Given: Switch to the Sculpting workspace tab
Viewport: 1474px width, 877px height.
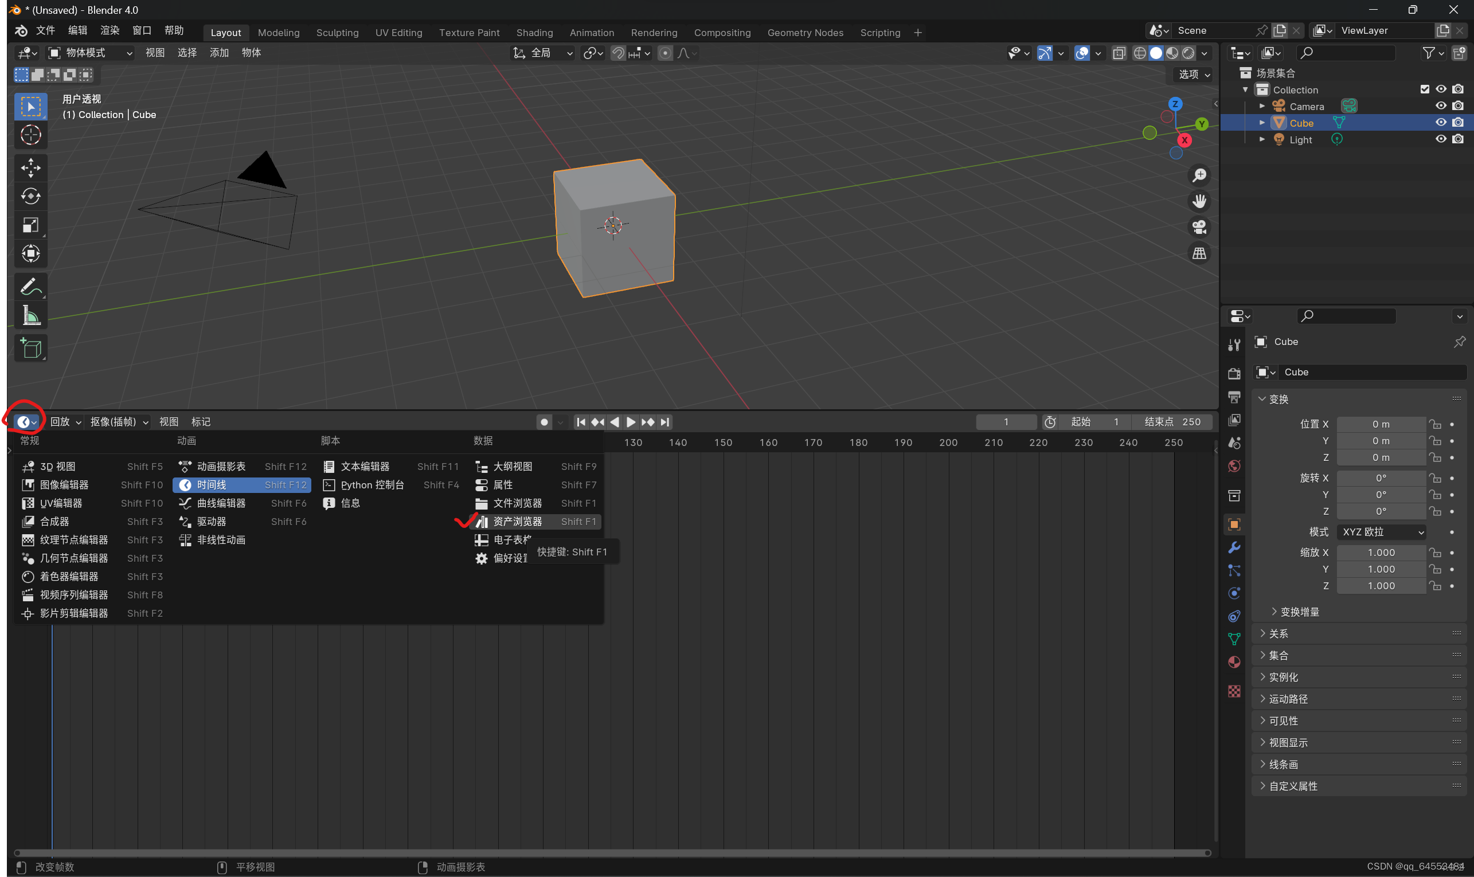Looking at the screenshot, I should click(337, 33).
